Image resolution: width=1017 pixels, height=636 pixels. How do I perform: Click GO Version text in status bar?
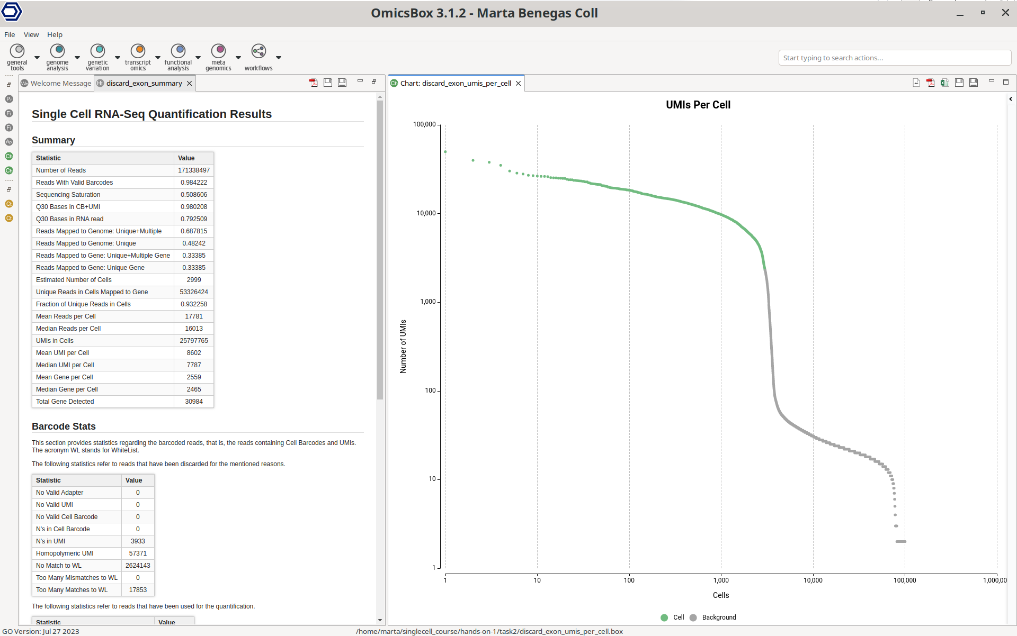[41, 631]
